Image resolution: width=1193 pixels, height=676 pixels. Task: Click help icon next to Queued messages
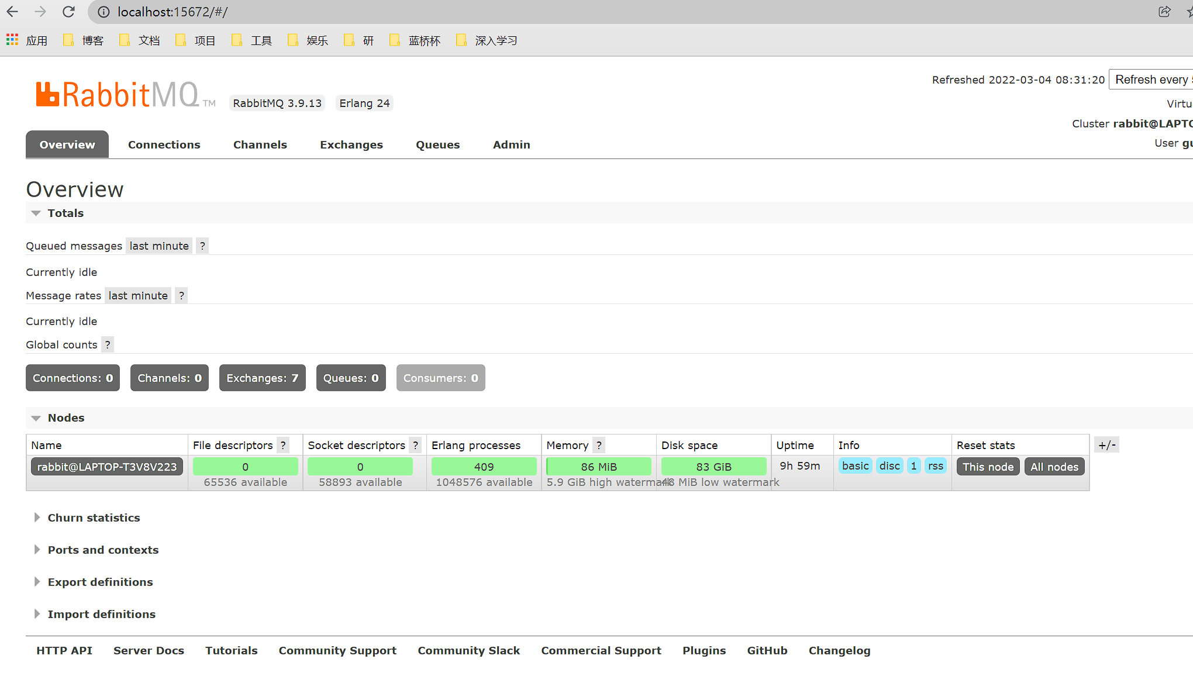[x=202, y=246]
